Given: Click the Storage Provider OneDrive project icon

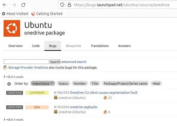Looking at the screenshot, I should [5, 68].
